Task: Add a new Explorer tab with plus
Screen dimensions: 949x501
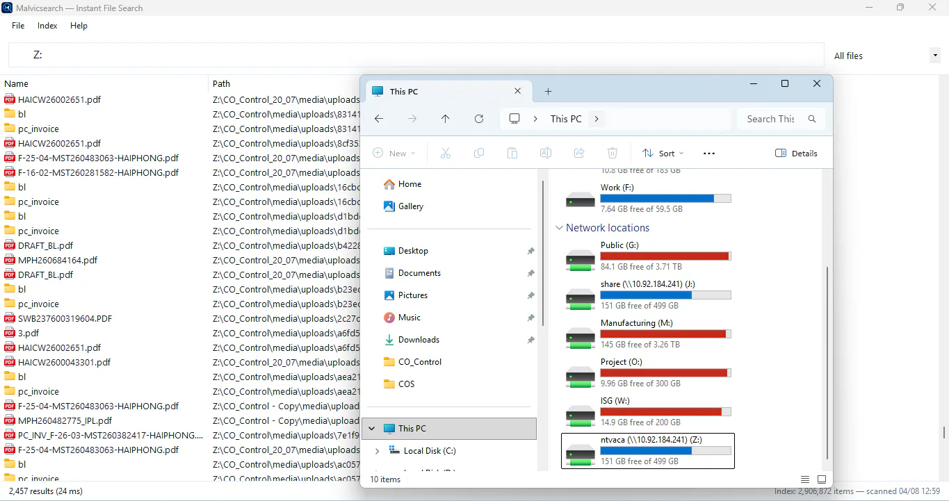Action: tap(548, 91)
